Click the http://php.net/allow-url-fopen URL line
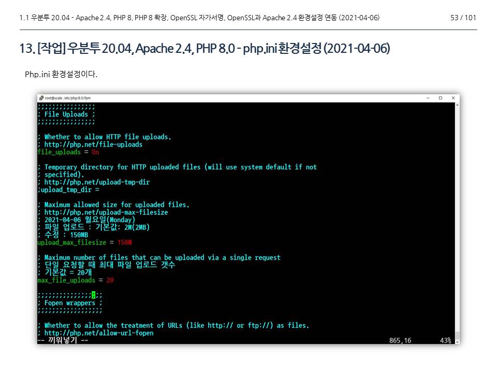497x373 pixels. coord(95,333)
